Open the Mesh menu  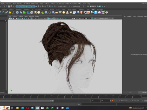pyautogui.click(x=14, y=4)
